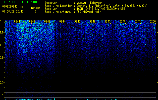Click the date stamp 07.06.28 02:40
Image resolution: width=158 pixels, height=100 pixels.
13,11
